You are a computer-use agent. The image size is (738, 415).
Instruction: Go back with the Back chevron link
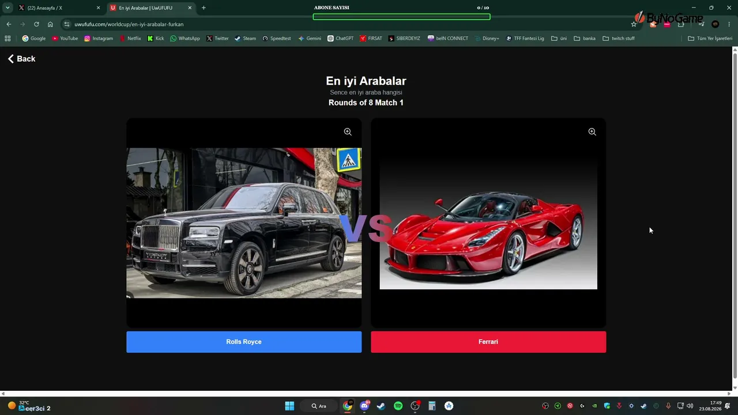coord(21,59)
